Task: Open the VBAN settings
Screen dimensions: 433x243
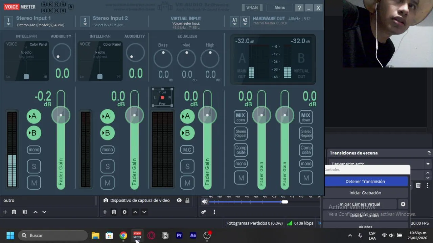Action: pyautogui.click(x=252, y=7)
